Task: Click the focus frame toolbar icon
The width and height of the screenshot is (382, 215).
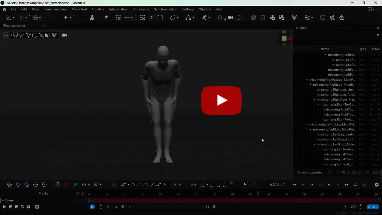Action: [x=241, y=18]
